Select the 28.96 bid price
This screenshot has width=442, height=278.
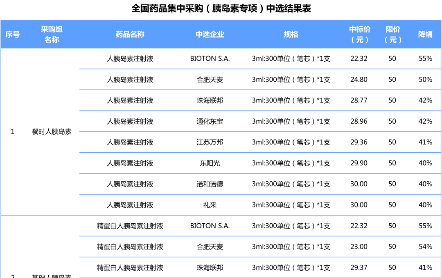coord(359,121)
